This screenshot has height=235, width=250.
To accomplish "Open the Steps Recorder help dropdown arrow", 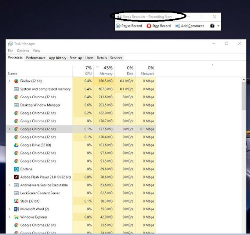I will tap(218, 26).
